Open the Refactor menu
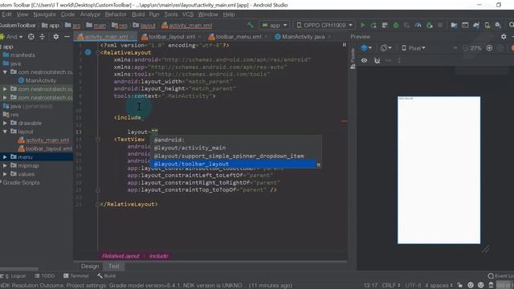 tap(116, 14)
